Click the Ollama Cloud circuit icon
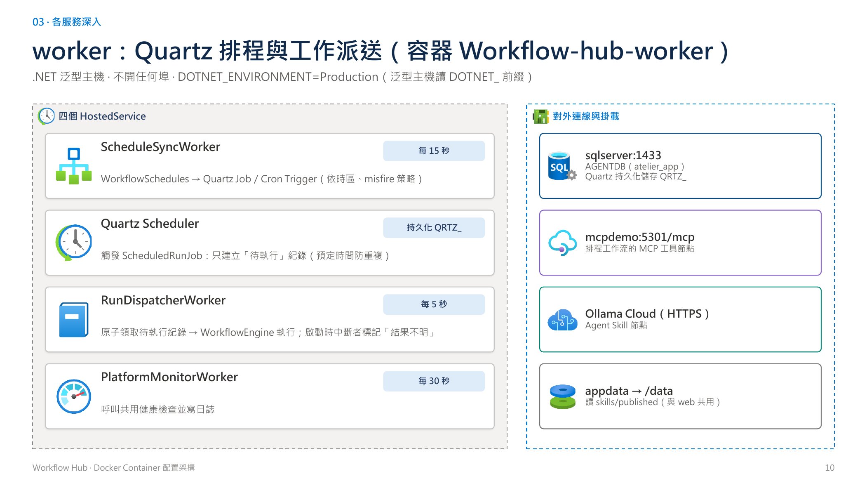The height and width of the screenshot is (488, 867). [x=562, y=320]
